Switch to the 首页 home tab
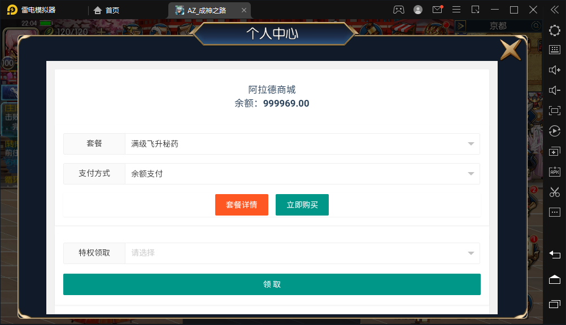The height and width of the screenshot is (325, 566). click(107, 10)
